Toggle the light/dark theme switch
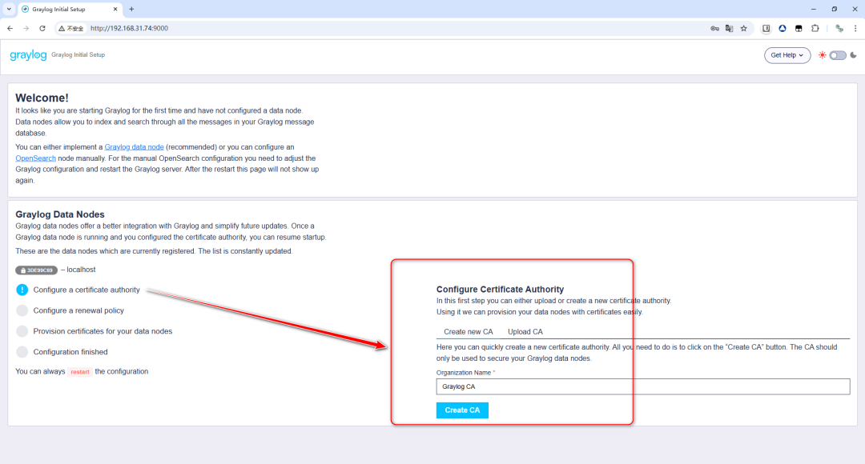This screenshot has height=464, width=865. (x=838, y=55)
